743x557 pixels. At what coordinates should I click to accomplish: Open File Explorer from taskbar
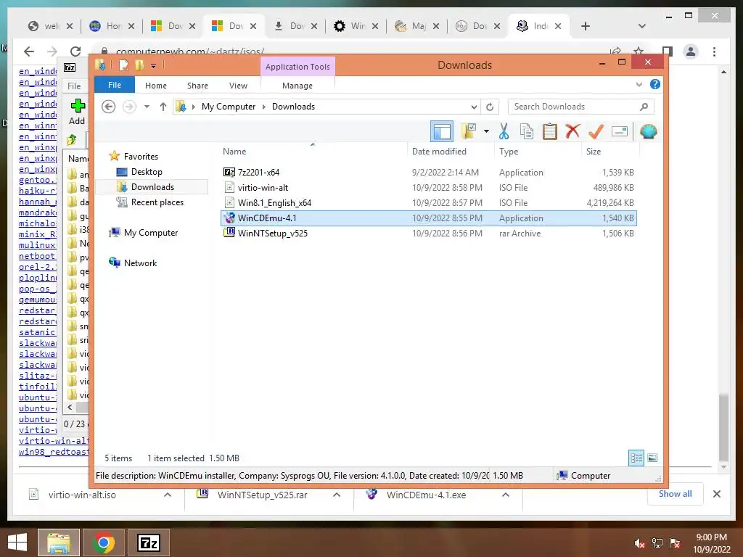click(x=58, y=542)
